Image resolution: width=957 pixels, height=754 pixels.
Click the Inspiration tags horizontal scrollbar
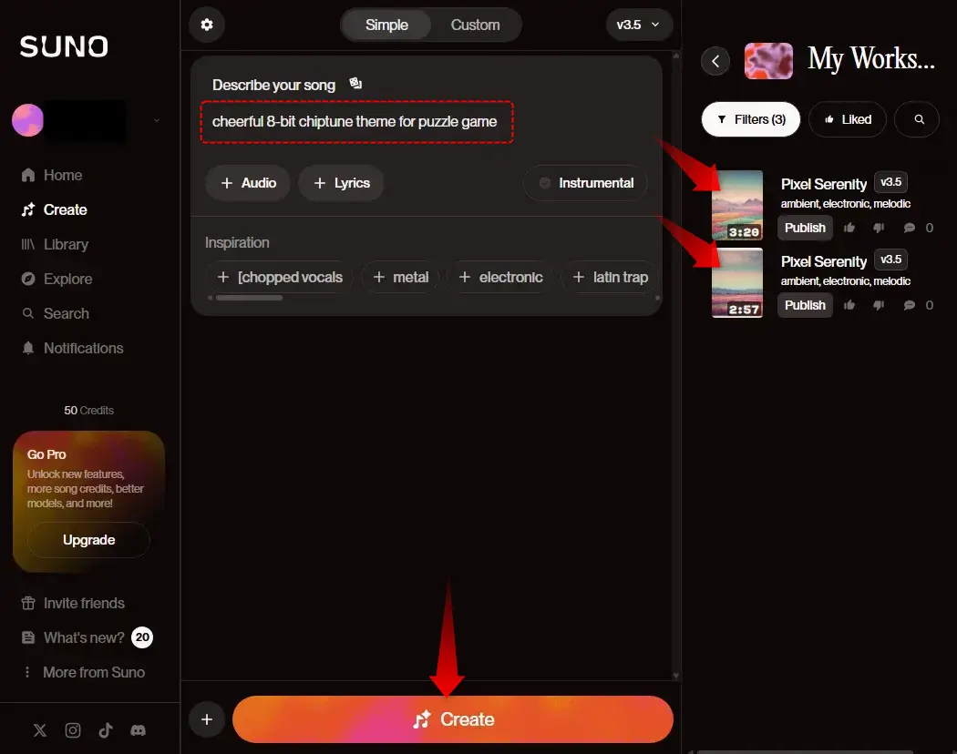249,297
